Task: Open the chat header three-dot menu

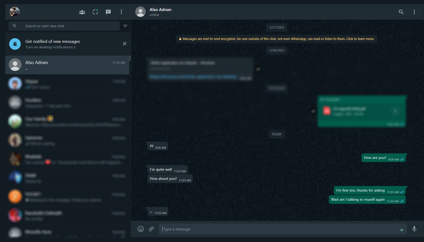Action: point(414,12)
